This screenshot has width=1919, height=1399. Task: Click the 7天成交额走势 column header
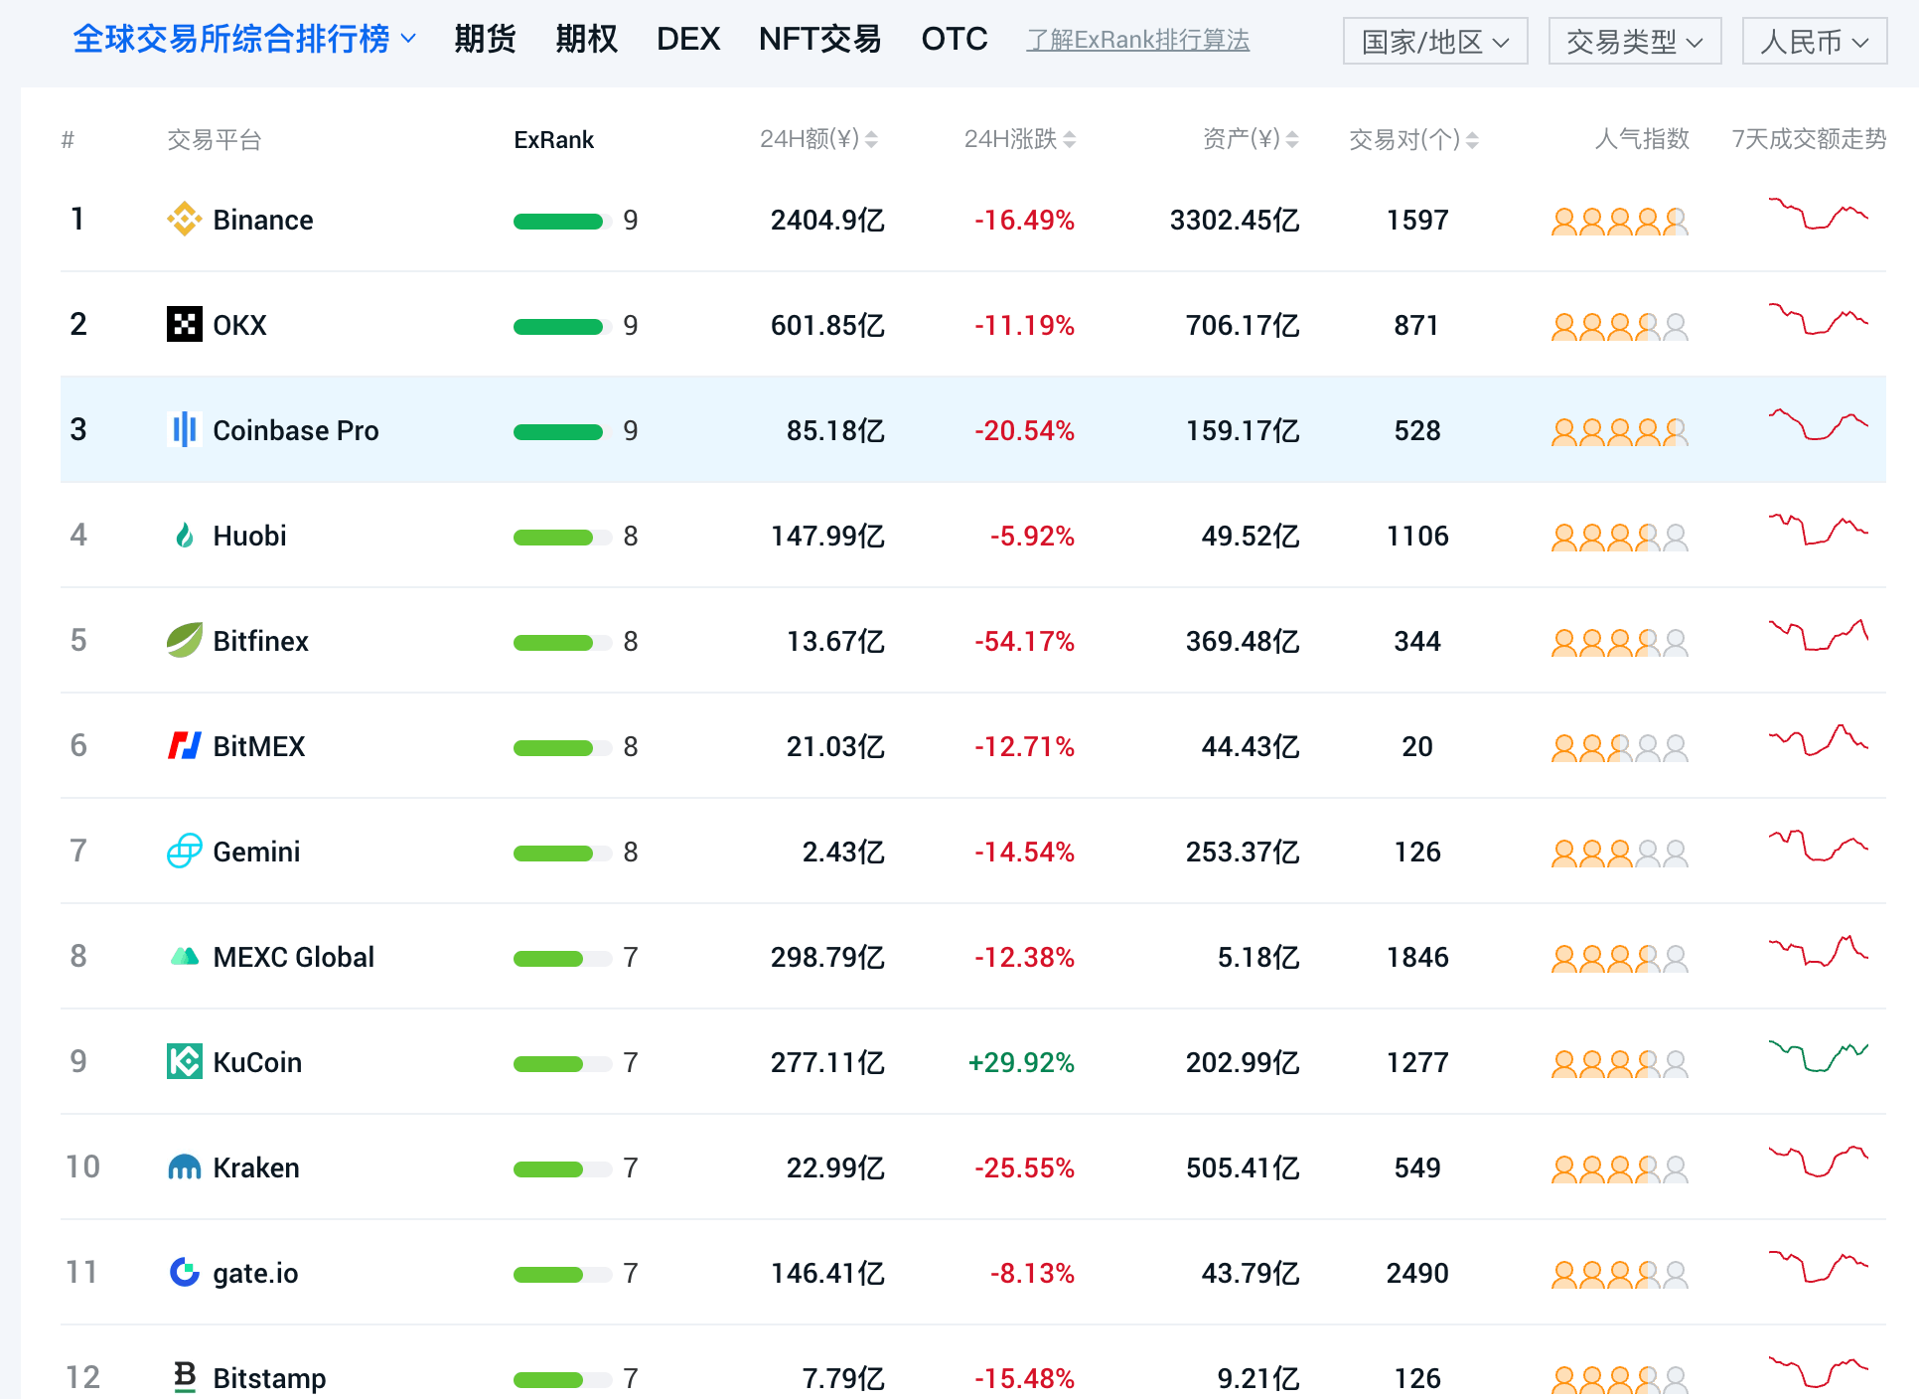(1809, 139)
